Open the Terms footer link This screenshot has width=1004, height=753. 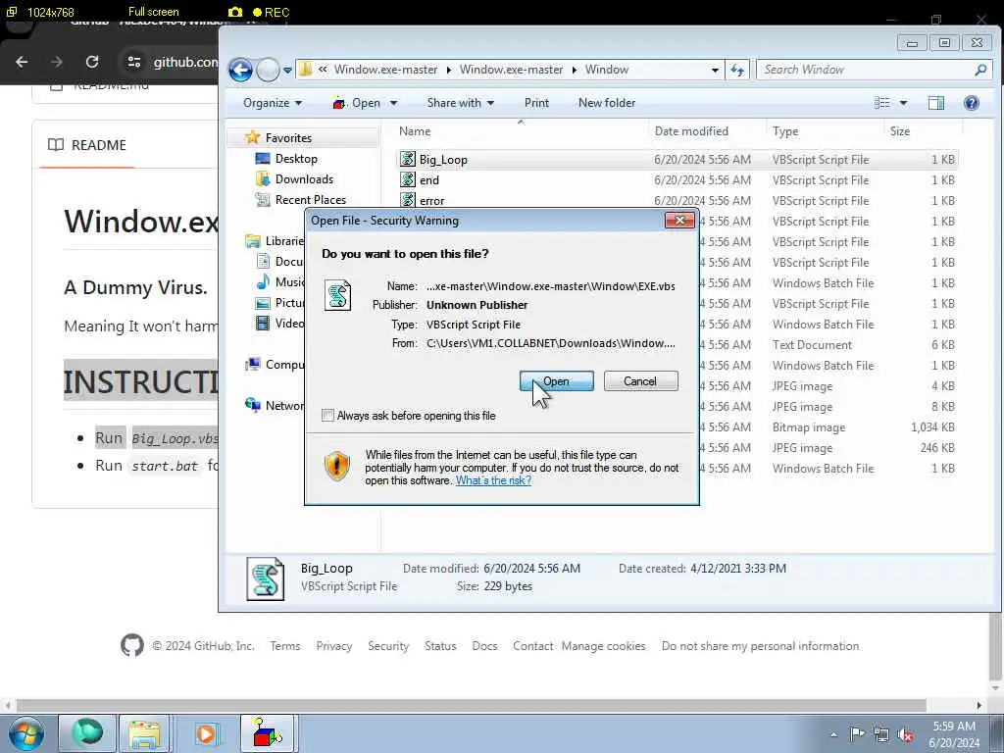(x=285, y=646)
